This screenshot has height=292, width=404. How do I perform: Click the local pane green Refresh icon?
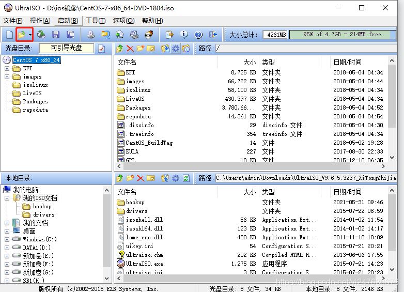tap(186, 178)
